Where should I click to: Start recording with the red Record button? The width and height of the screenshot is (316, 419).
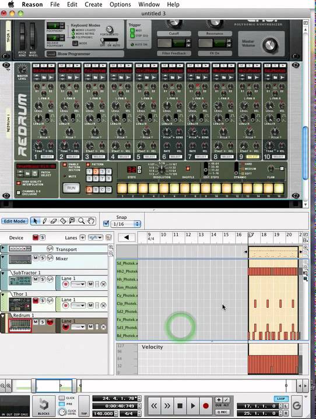point(206,406)
